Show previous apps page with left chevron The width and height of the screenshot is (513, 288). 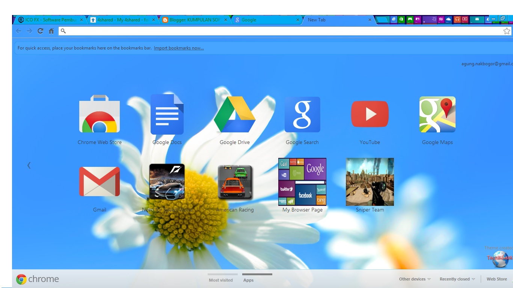pyautogui.click(x=29, y=165)
